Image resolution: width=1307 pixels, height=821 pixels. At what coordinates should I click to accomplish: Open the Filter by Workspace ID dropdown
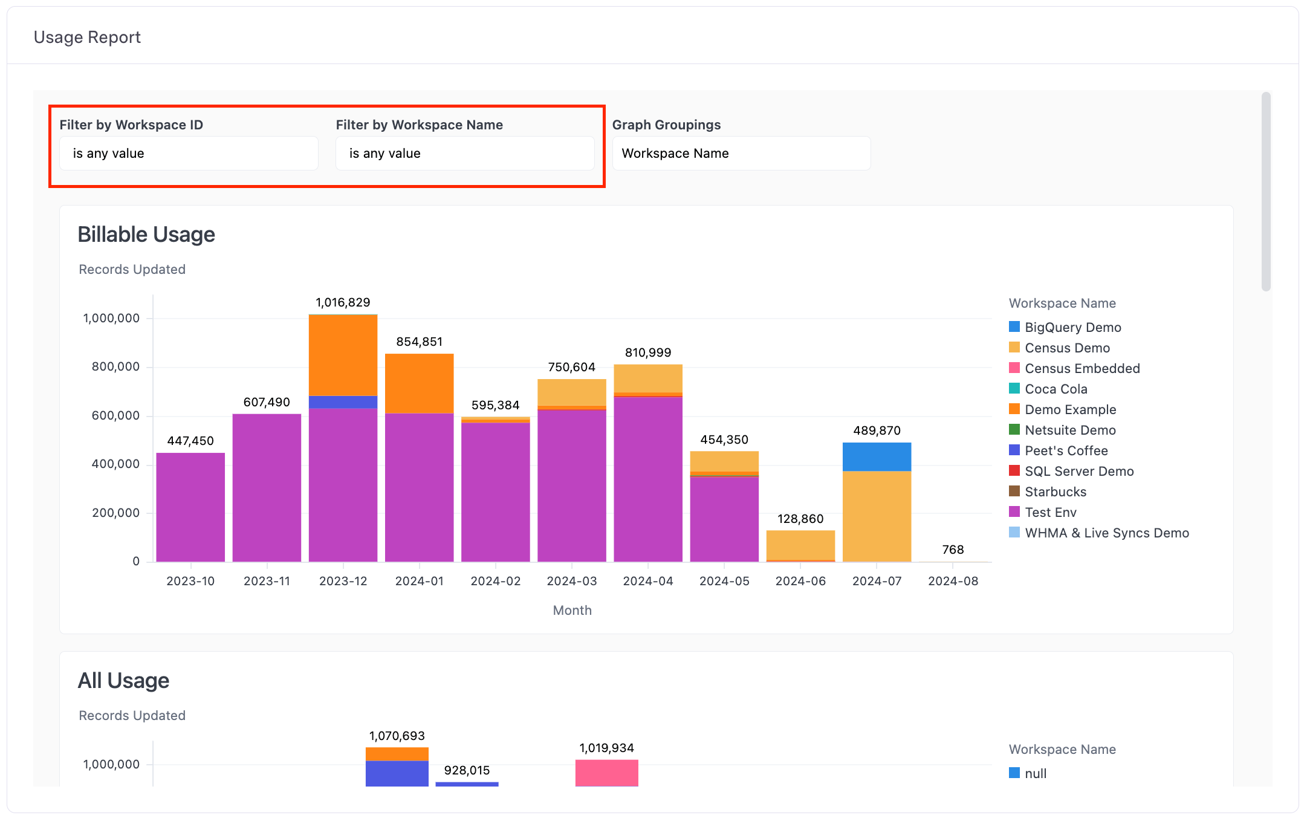click(189, 154)
